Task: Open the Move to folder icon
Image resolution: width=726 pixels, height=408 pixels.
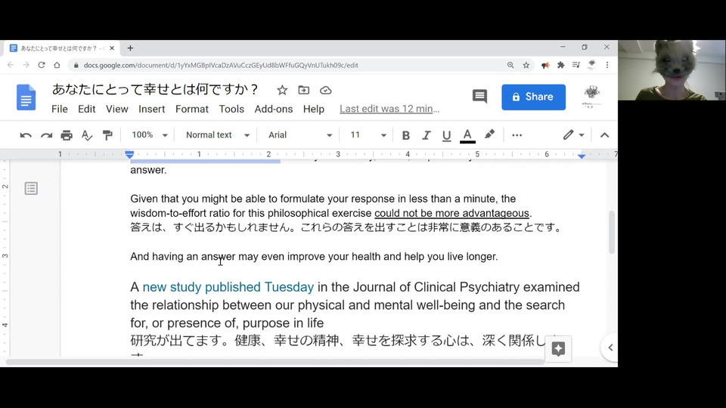Action: [x=304, y=90]
